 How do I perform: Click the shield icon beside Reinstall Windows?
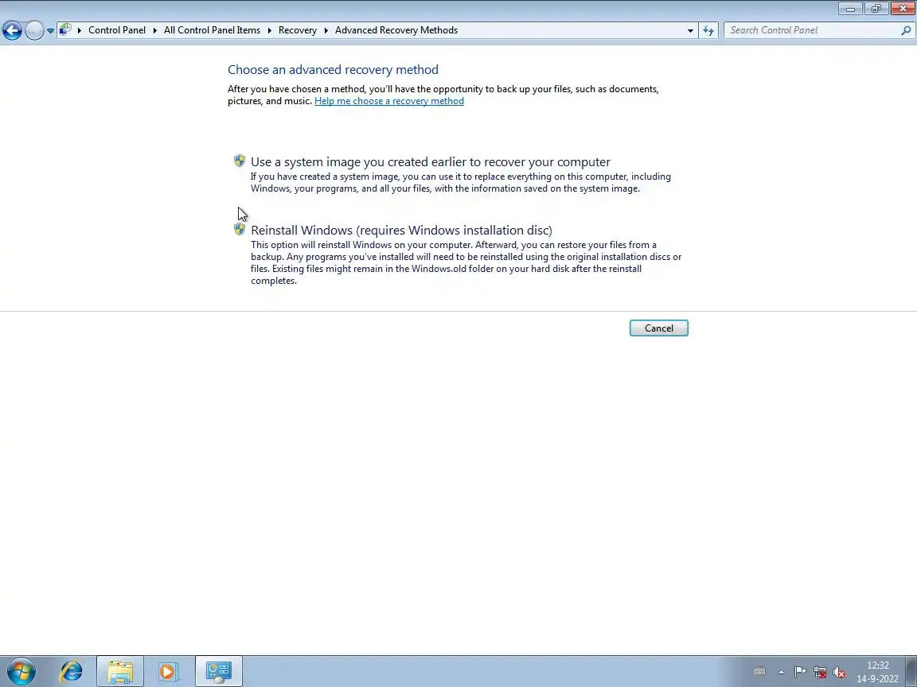[x=240, y=229]
